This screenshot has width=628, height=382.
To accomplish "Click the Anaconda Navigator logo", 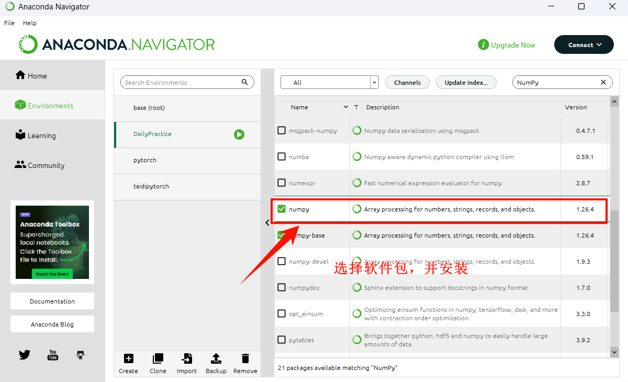I will point(117,44).
